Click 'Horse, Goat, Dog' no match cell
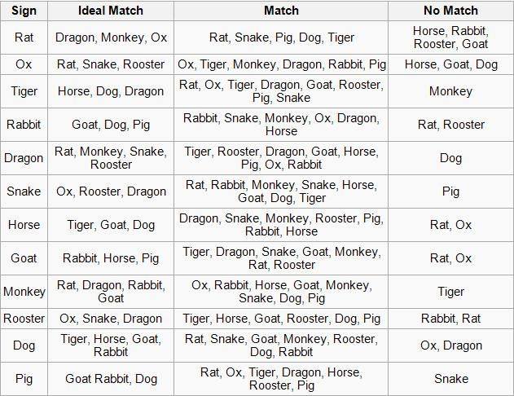Screen dimensions: 514x396 point(450,64)
